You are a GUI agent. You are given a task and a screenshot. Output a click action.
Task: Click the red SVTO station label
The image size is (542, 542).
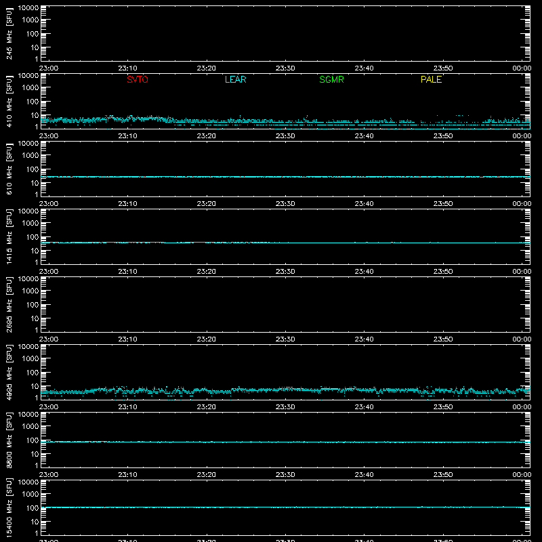pyautogui.click(x=138, y=79)
